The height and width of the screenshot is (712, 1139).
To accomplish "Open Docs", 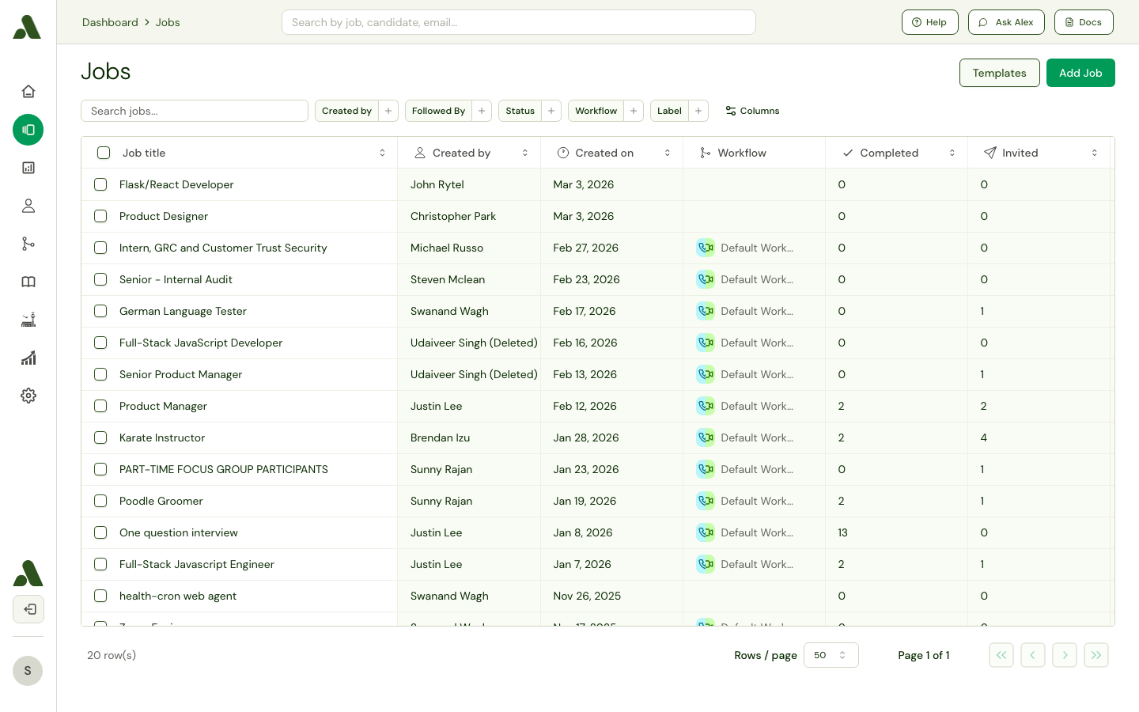I will click(x=1084, y=22).
